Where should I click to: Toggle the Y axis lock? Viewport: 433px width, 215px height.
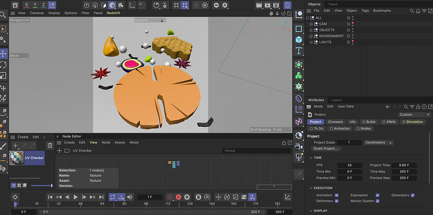(x=35, y=5)
